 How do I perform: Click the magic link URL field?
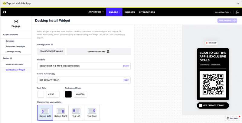[x=51, y=51]
